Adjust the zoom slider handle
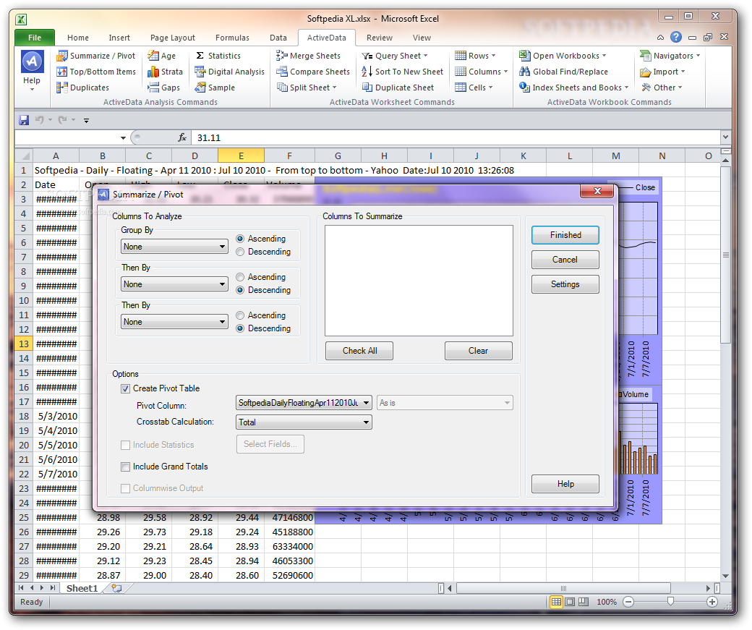752x630 pixels. 670,602
